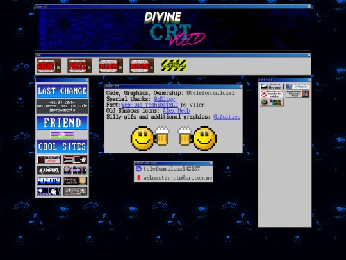Viewport: 346px width, 260px height.
Task: Close the credits window
Action: (241, 87)
